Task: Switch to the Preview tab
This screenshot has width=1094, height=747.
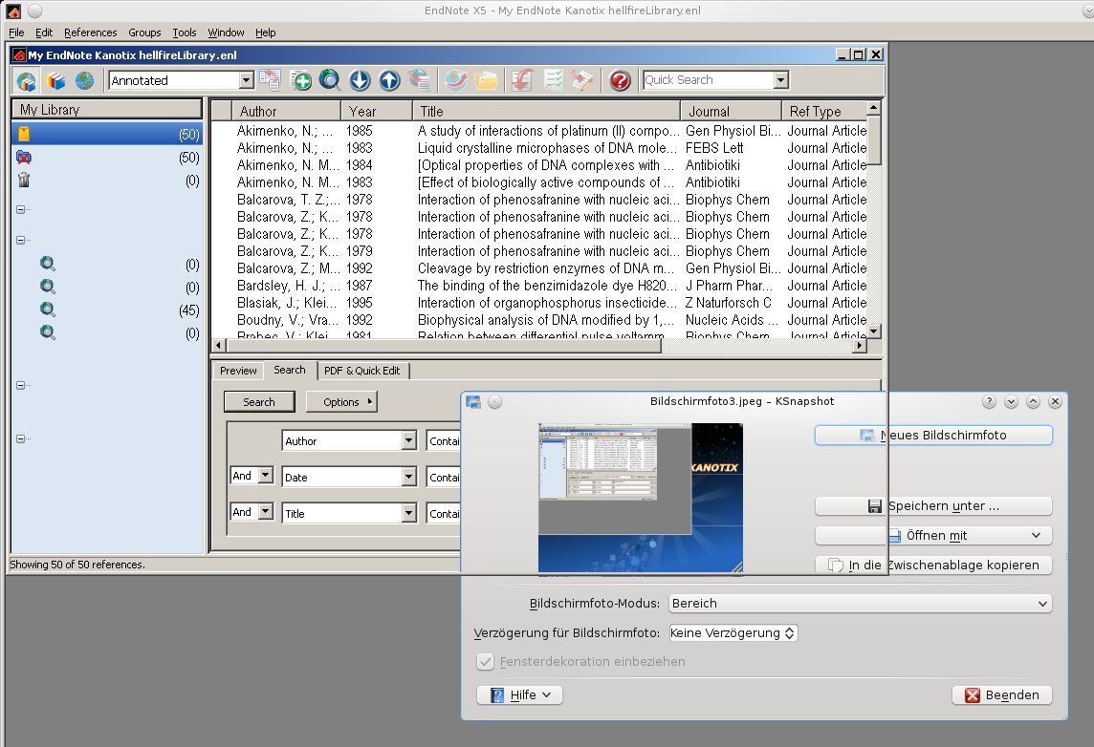Action: point(238,371)
